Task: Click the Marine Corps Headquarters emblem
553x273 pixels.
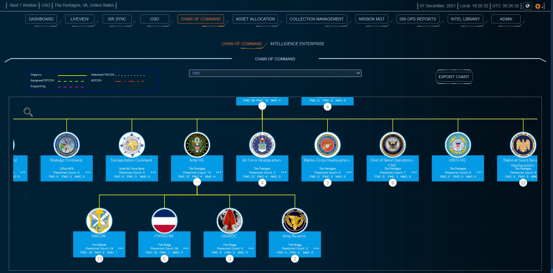Action: coord(327,145)
